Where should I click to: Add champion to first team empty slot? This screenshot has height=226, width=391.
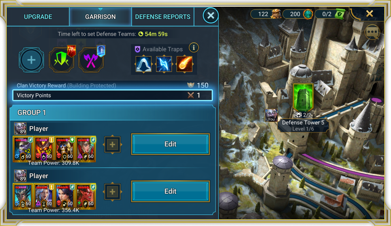click(x=113, y=145)
